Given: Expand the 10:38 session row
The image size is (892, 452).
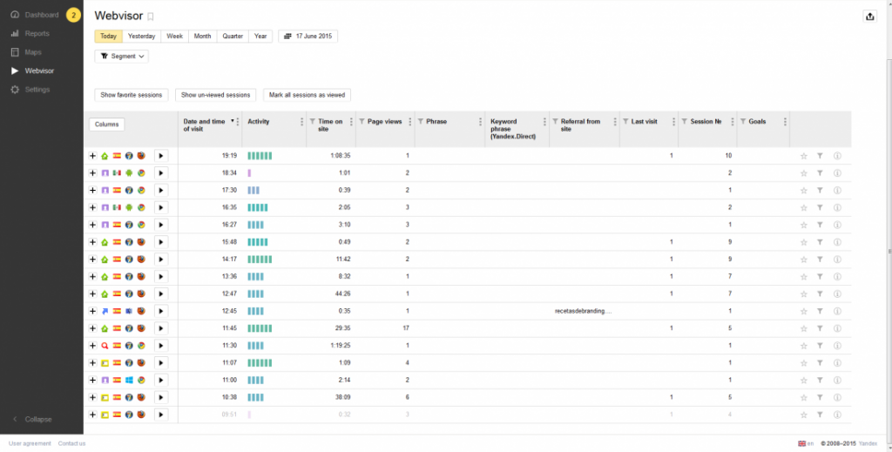Looking at the screenshot, I should (92, 397).
